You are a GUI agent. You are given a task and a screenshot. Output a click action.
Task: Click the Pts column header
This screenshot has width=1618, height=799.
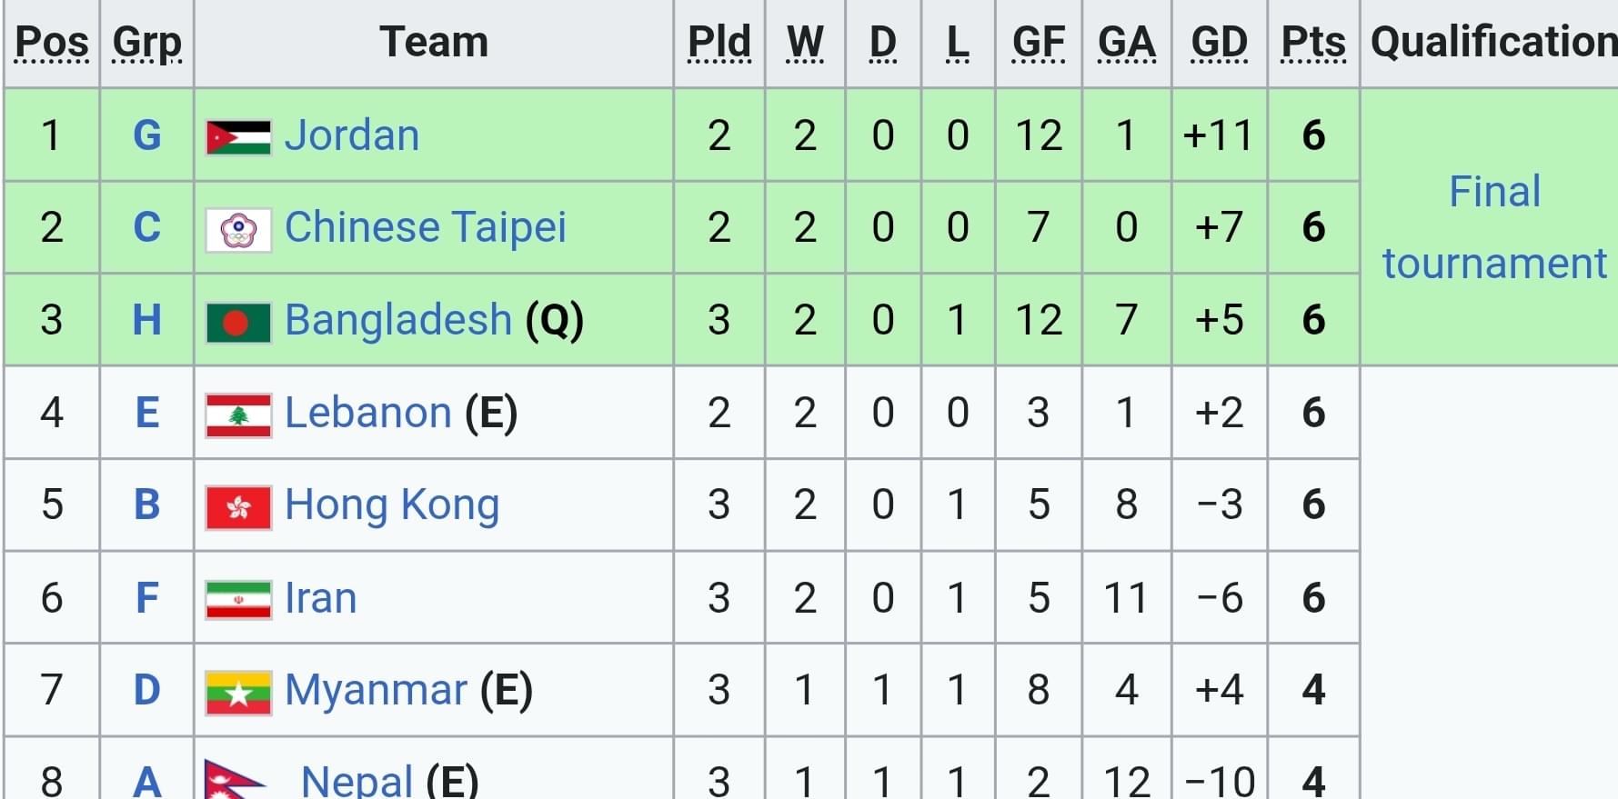pos(1313,42)
